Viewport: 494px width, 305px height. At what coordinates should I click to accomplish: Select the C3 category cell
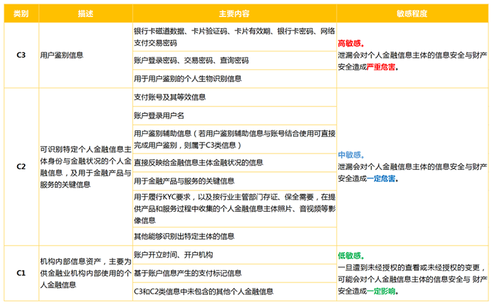[x=21, y=56]
